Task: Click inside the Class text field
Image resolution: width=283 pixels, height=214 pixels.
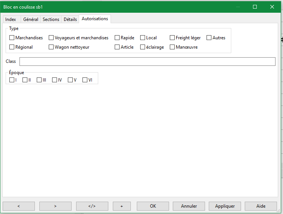Action: coord(147,61)
